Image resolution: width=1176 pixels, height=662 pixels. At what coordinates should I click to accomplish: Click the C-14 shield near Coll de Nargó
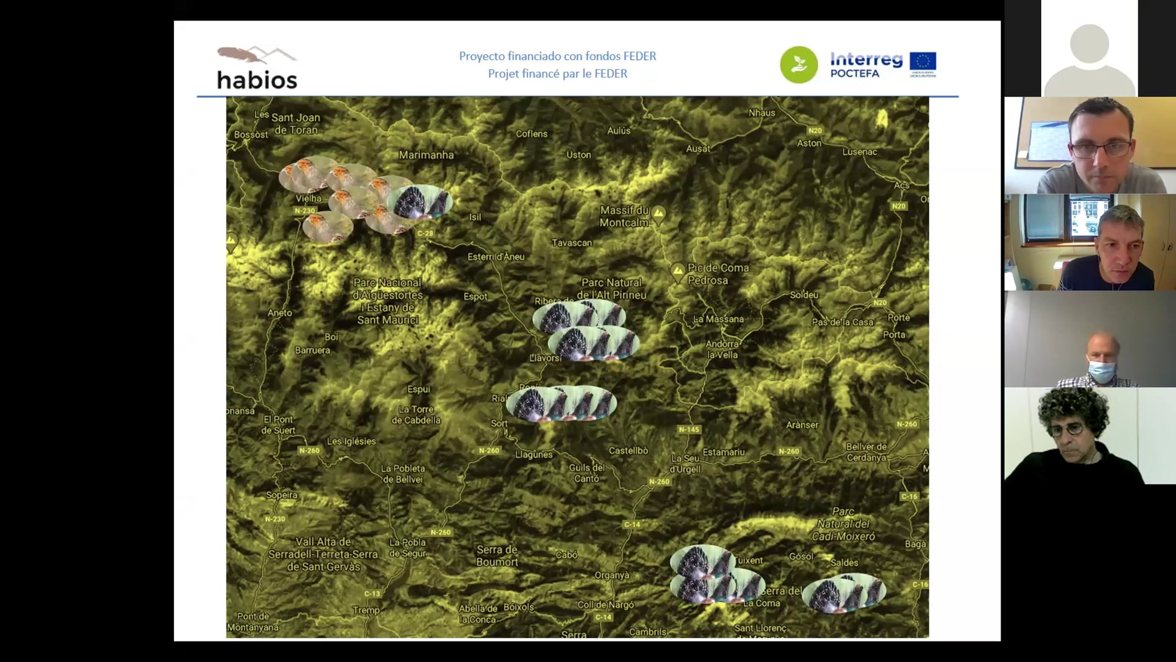coord(603,617)
